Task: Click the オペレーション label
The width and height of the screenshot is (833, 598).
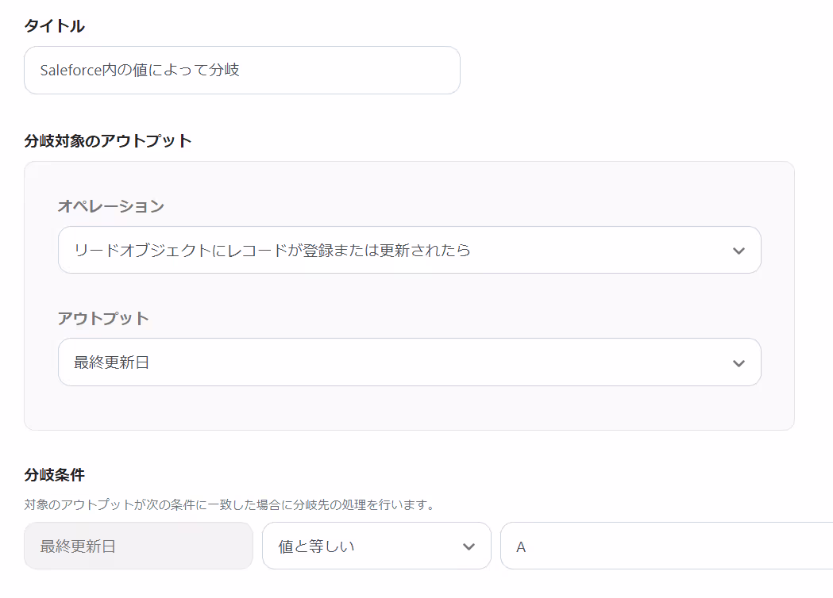Action: tap(111, 206)
